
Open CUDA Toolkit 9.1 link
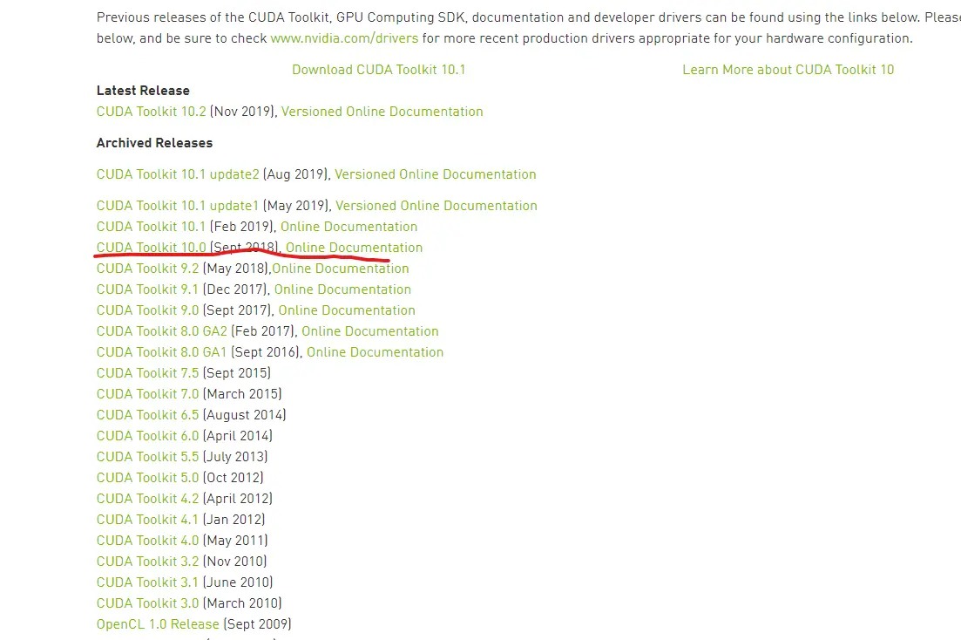pyautogui.click(x=148, y=289)
